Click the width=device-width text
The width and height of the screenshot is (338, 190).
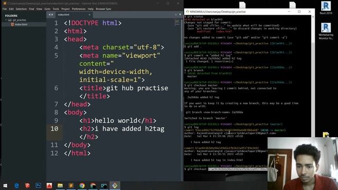coord(116,72)
